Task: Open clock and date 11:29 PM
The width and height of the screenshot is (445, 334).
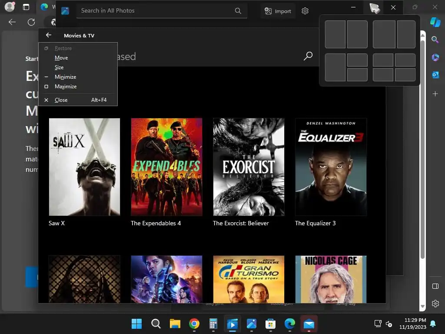Action: click(x=413, y=324)
